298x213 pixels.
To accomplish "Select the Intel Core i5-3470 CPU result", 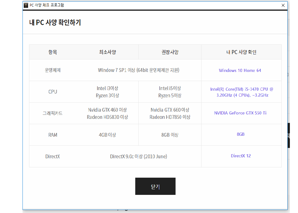I will (x=241, y=92).
